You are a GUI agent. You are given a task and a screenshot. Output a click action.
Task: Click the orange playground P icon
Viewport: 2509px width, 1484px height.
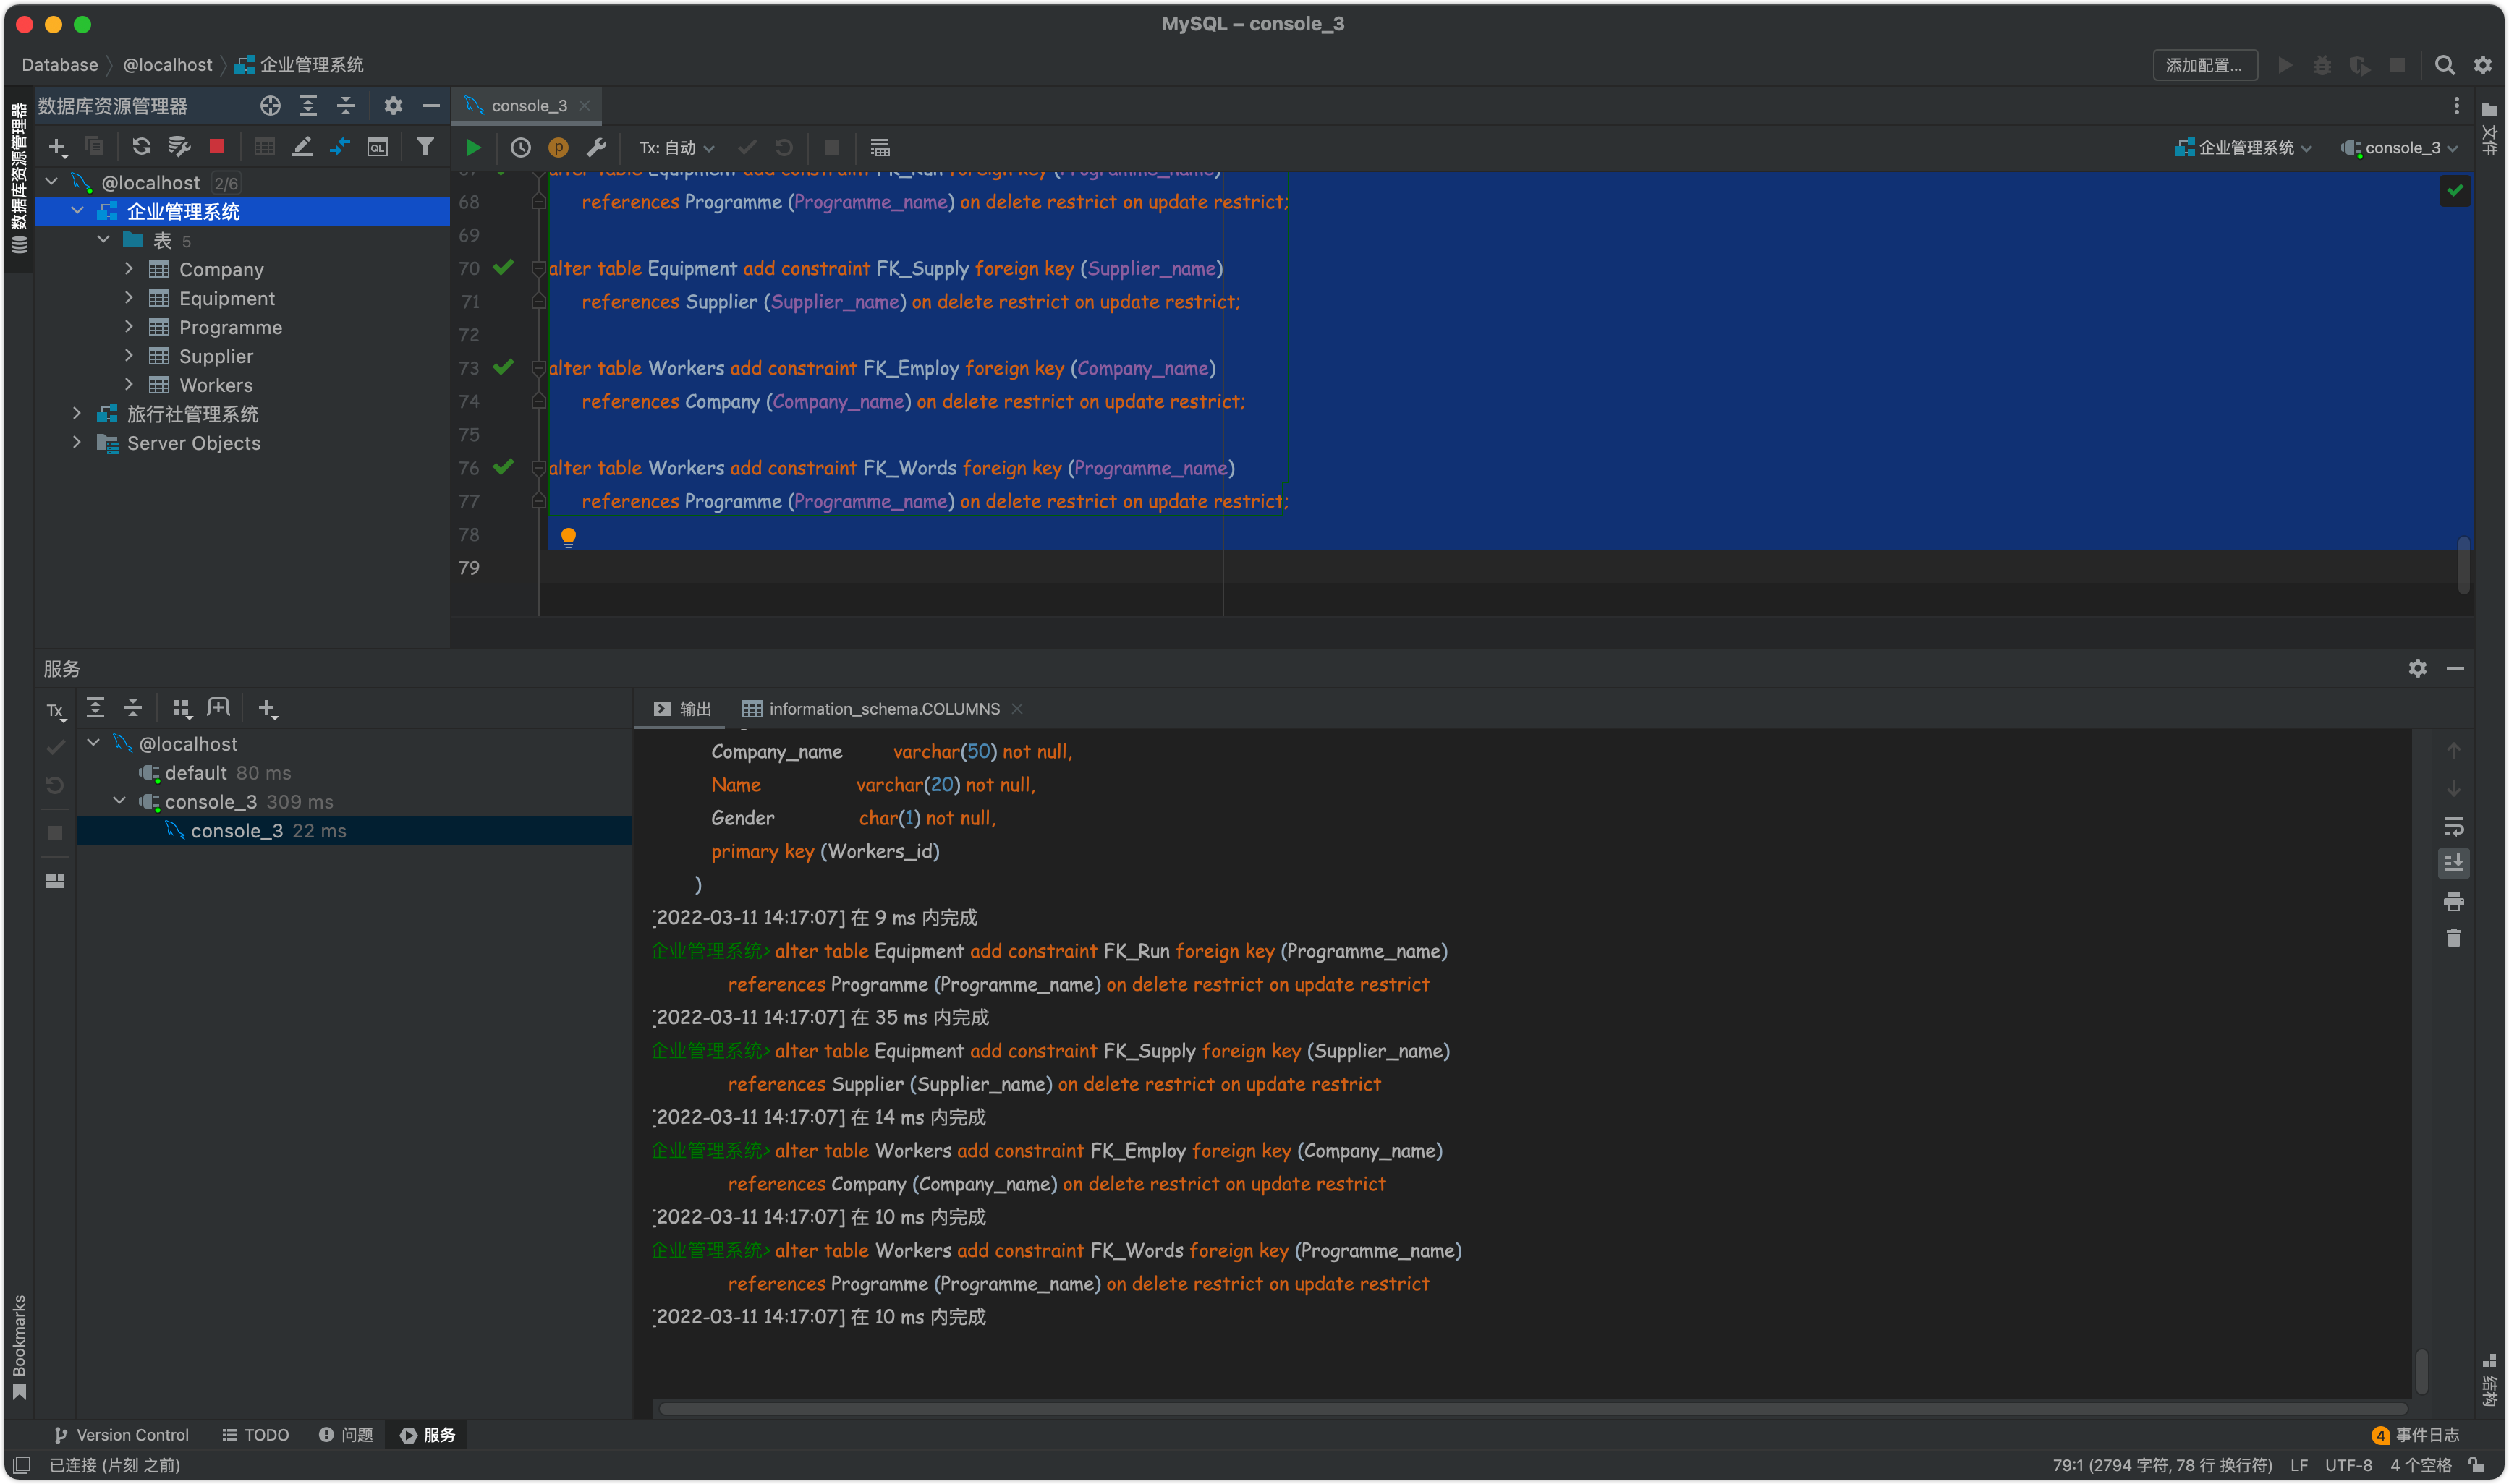pos(559,148)
